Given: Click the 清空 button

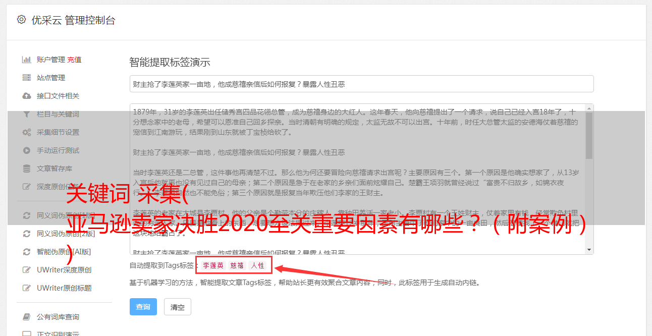Looking at the screenshot, I should (x=178, y=307).
